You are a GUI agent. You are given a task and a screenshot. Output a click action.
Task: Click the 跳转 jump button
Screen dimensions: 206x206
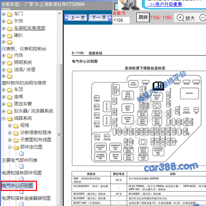click(x=143, y=17)
